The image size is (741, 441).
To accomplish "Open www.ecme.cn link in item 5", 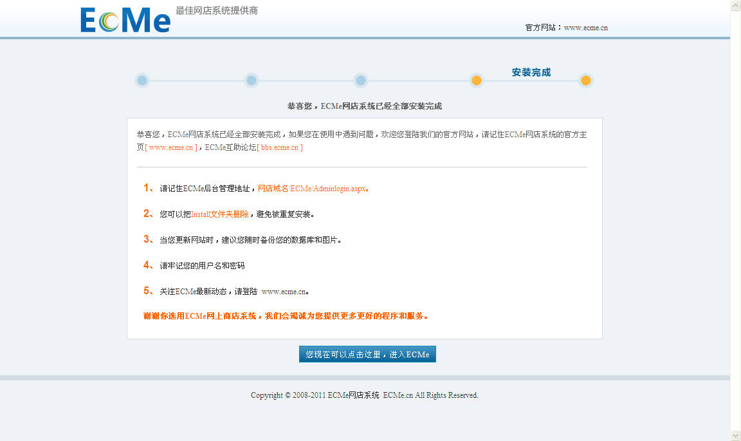I will click(284, 292).
